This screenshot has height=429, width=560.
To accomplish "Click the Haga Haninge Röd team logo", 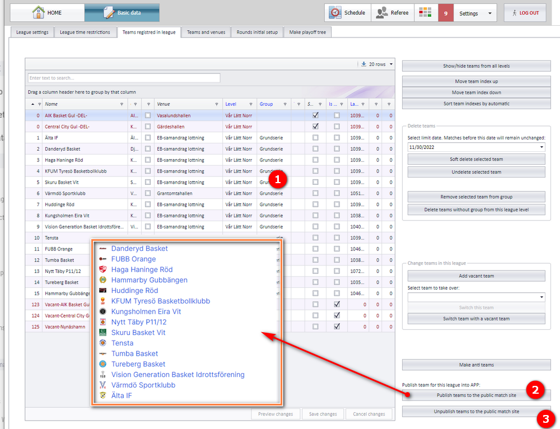I will pyautogui.click(x=103, y=269).
